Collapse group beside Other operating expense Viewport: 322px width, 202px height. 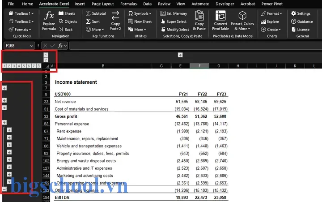[4, 189]
